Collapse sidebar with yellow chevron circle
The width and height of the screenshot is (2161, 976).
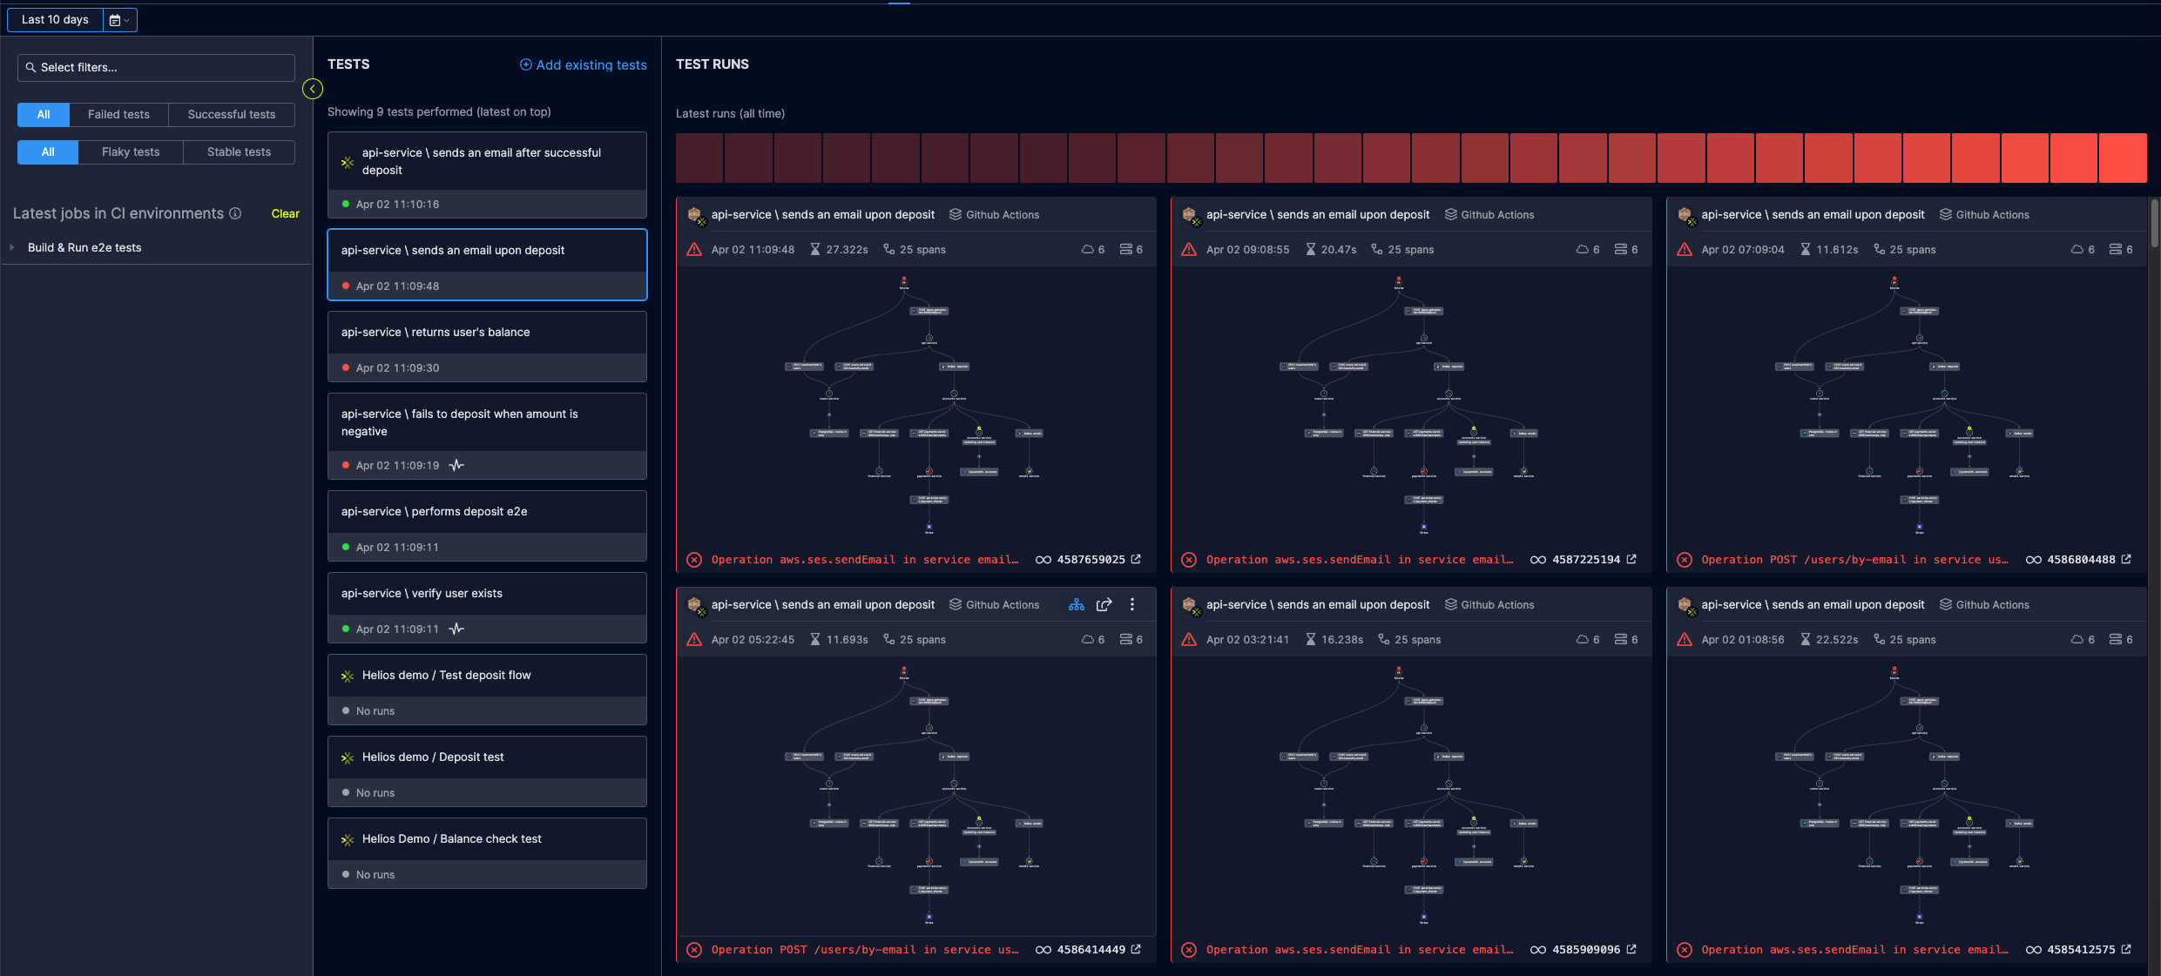[x=313, y=89]
